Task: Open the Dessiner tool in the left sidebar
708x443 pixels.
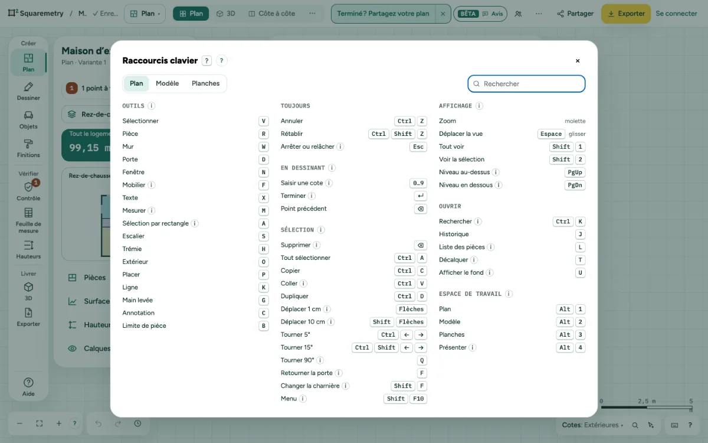Action: click(28, 92)
